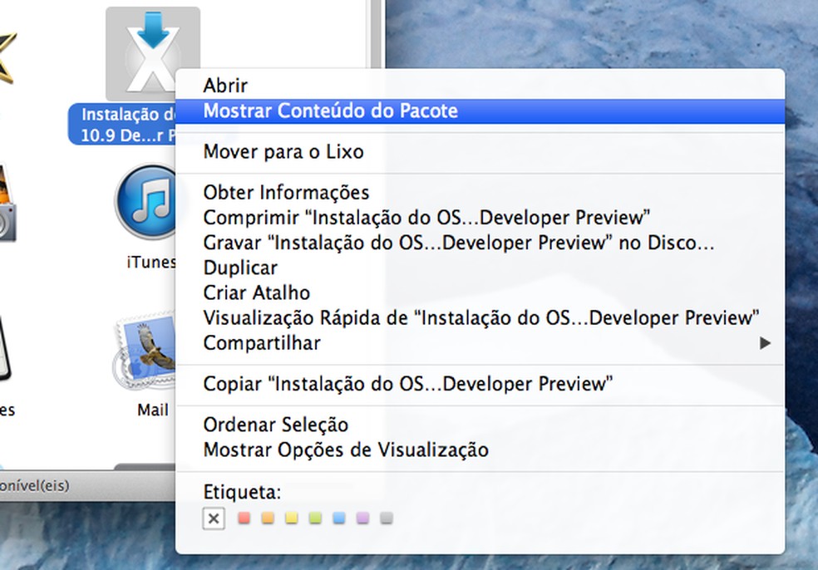Click the gold star app icon
The height and width of the screenshot is (570, 818).
point(7,57)
